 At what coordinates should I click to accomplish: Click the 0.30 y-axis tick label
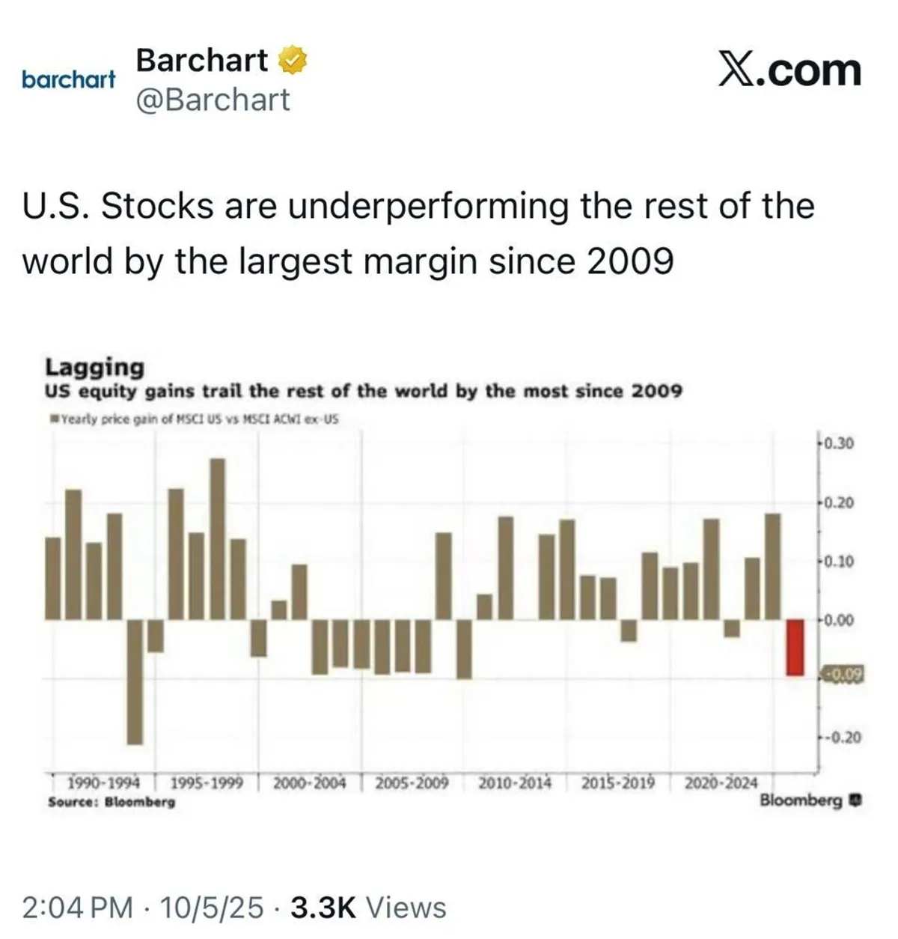[x=839, y=443]
